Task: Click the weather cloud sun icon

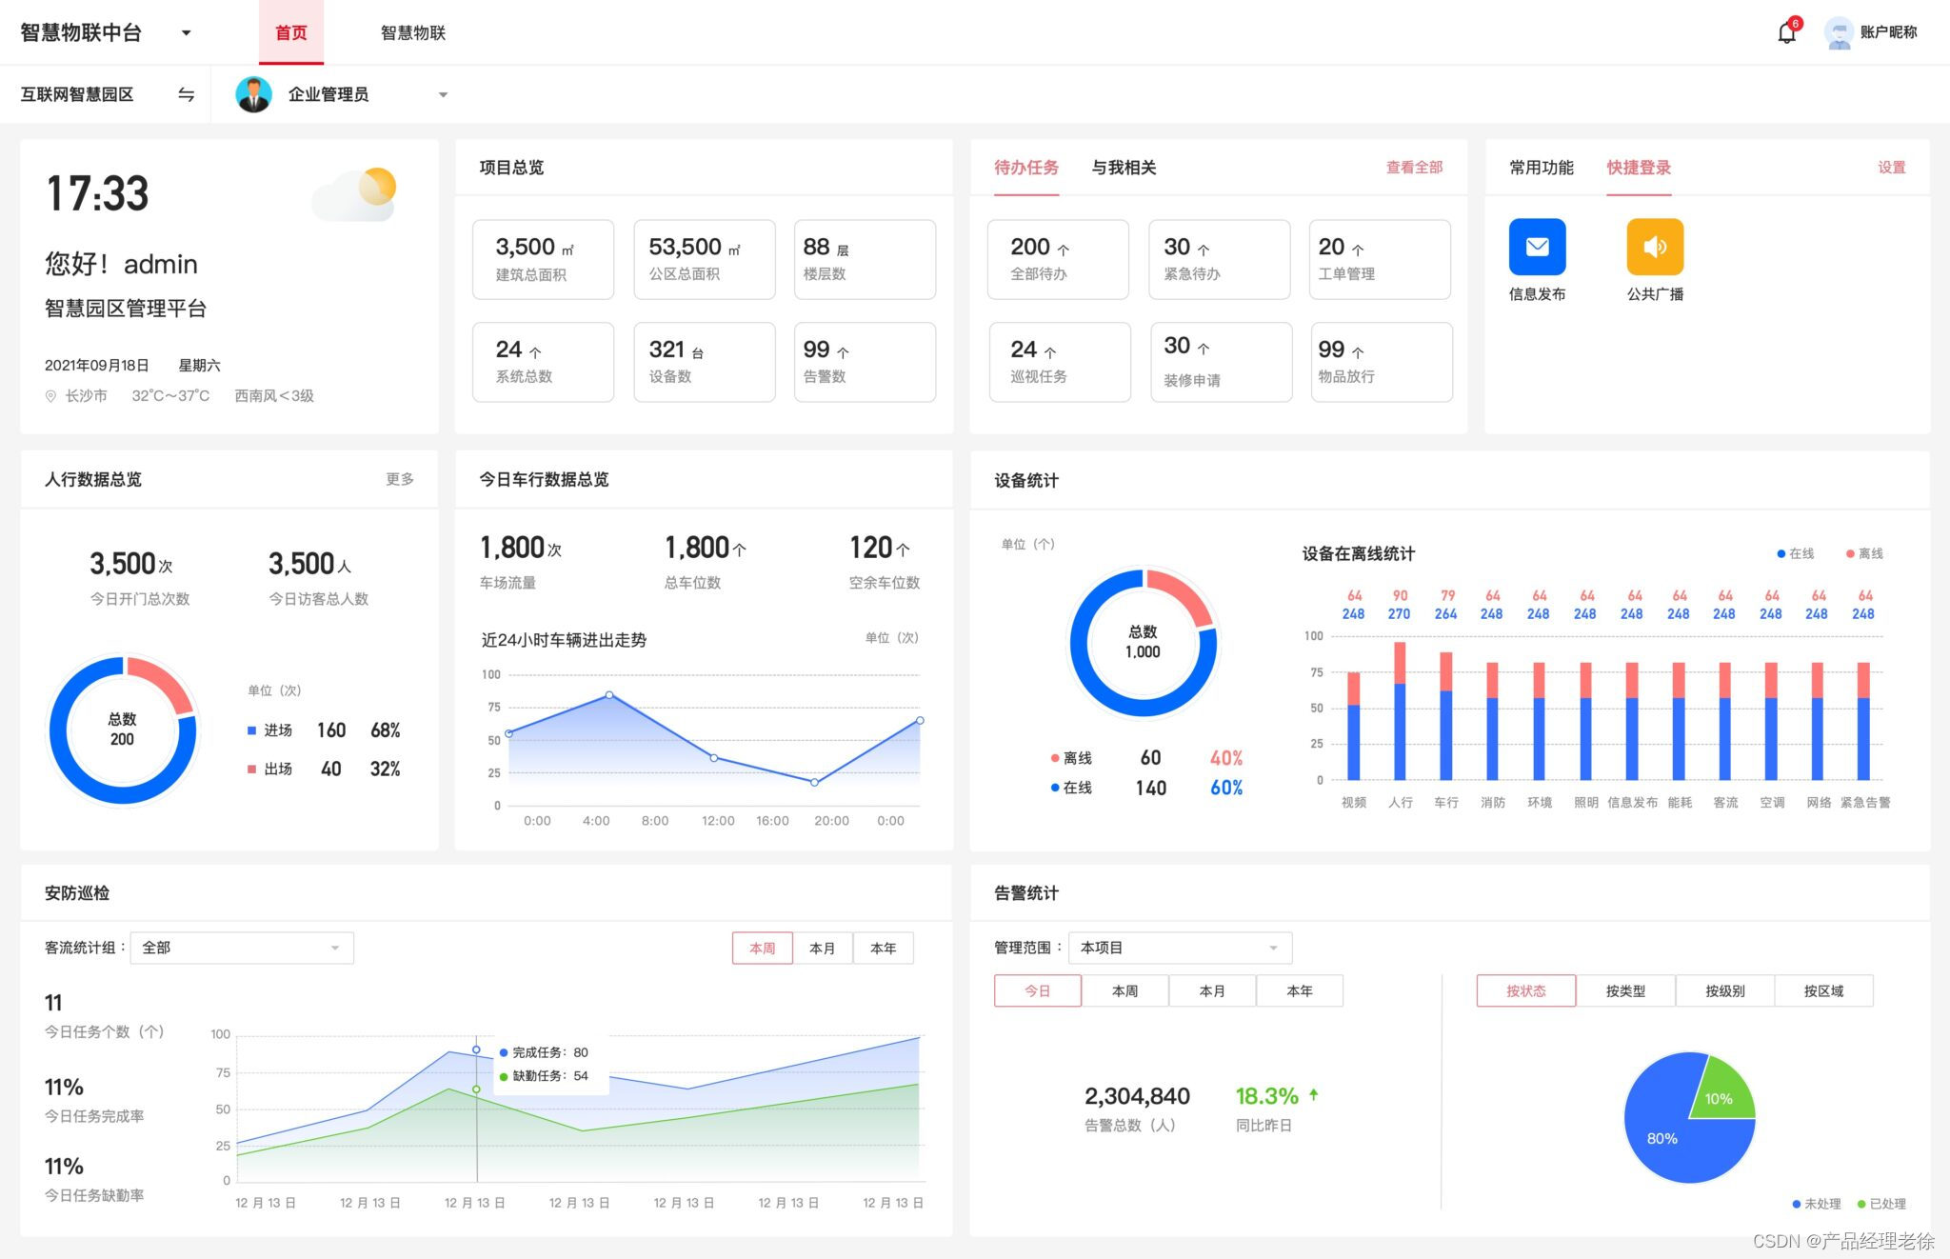Action: tap(356, 194)
